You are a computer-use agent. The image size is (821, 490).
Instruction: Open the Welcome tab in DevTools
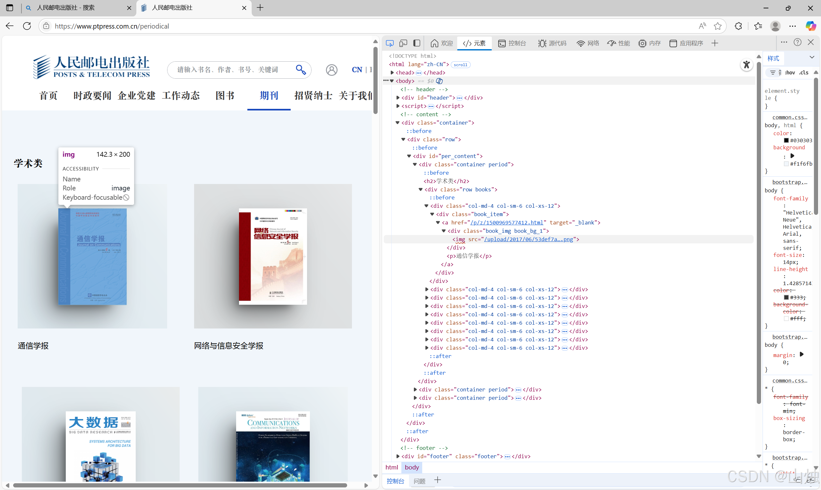[x=442, y=43]
